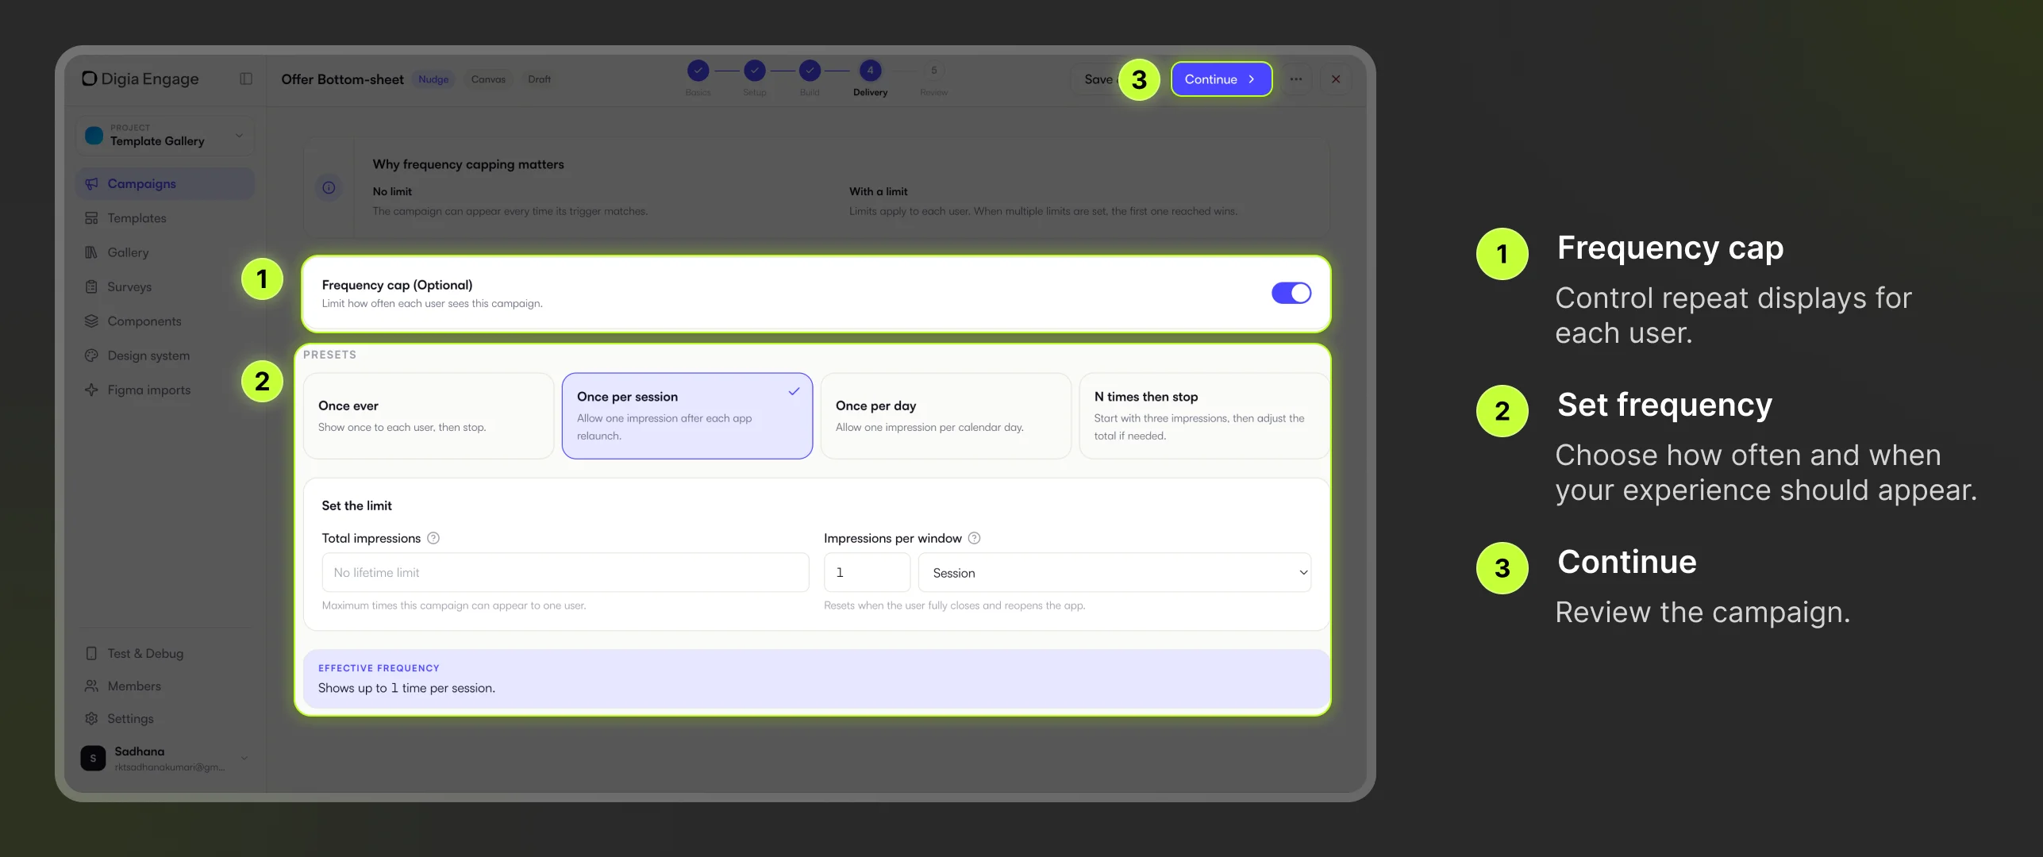Open Test & Debug page
Viewport: 2043px width, 857px height.
coord(165,653)
